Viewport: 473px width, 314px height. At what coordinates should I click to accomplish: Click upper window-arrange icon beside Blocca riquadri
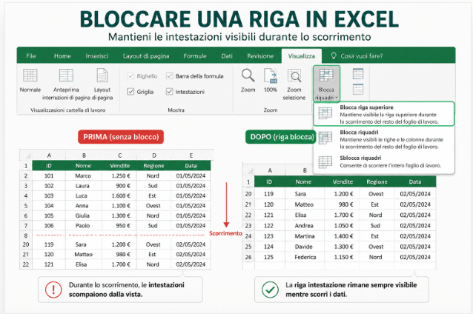click(358, 74)
